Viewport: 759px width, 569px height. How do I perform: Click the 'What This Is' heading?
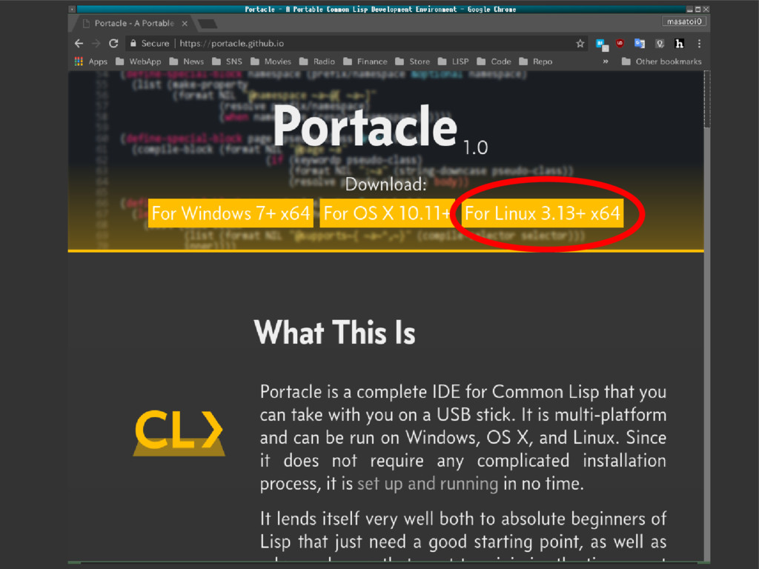334,333
